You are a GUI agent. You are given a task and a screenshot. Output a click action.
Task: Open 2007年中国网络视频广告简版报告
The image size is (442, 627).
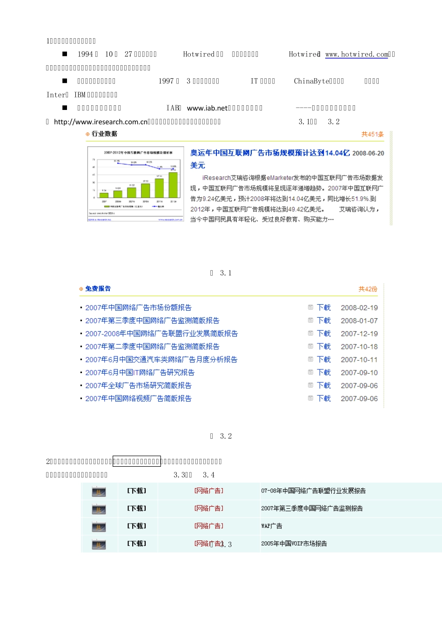[138, 399]
